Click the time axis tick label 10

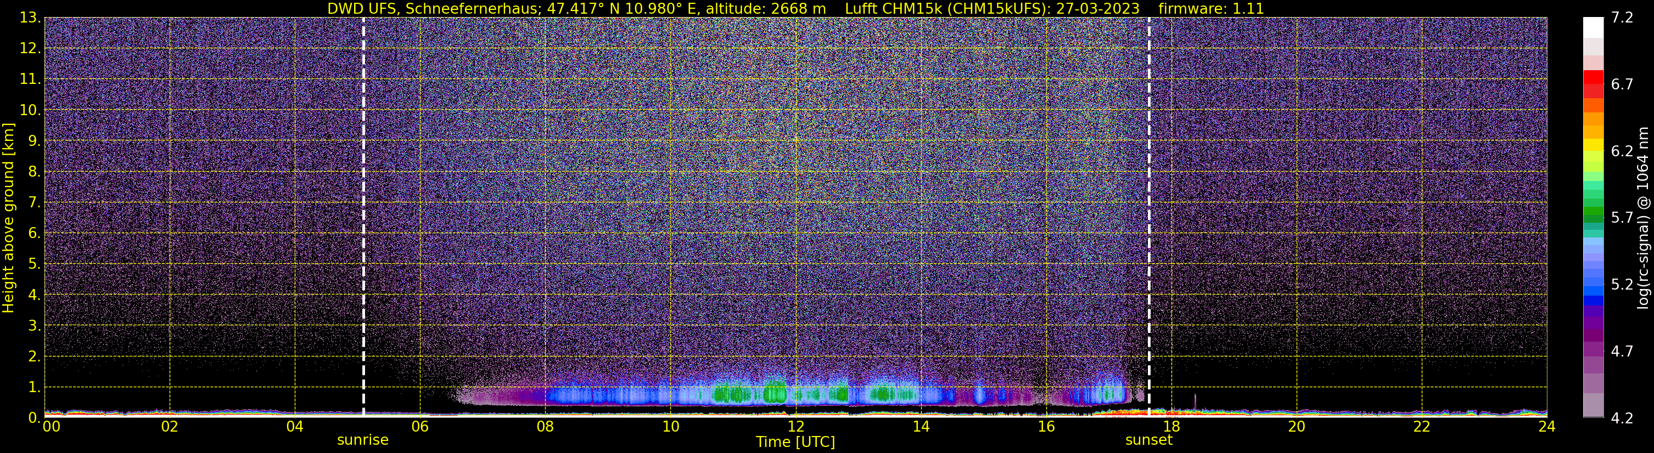[670, 427]
